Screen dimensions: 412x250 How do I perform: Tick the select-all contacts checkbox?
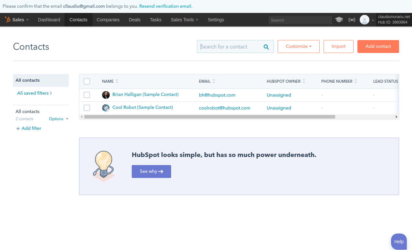point(87,81)
